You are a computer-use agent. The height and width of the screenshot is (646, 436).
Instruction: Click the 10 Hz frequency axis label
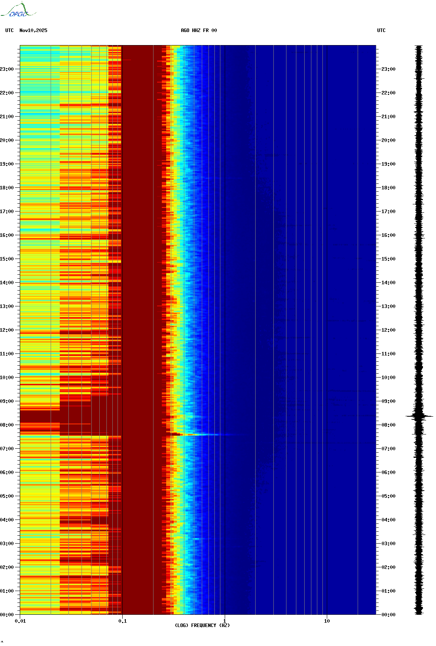[x=327, y=621]
